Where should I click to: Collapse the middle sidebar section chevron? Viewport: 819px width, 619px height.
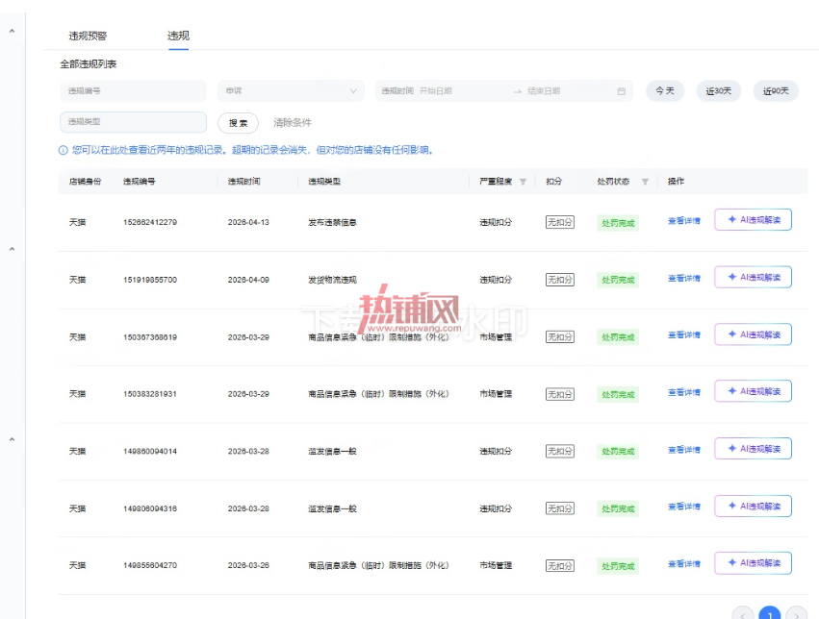pos(12,249)
